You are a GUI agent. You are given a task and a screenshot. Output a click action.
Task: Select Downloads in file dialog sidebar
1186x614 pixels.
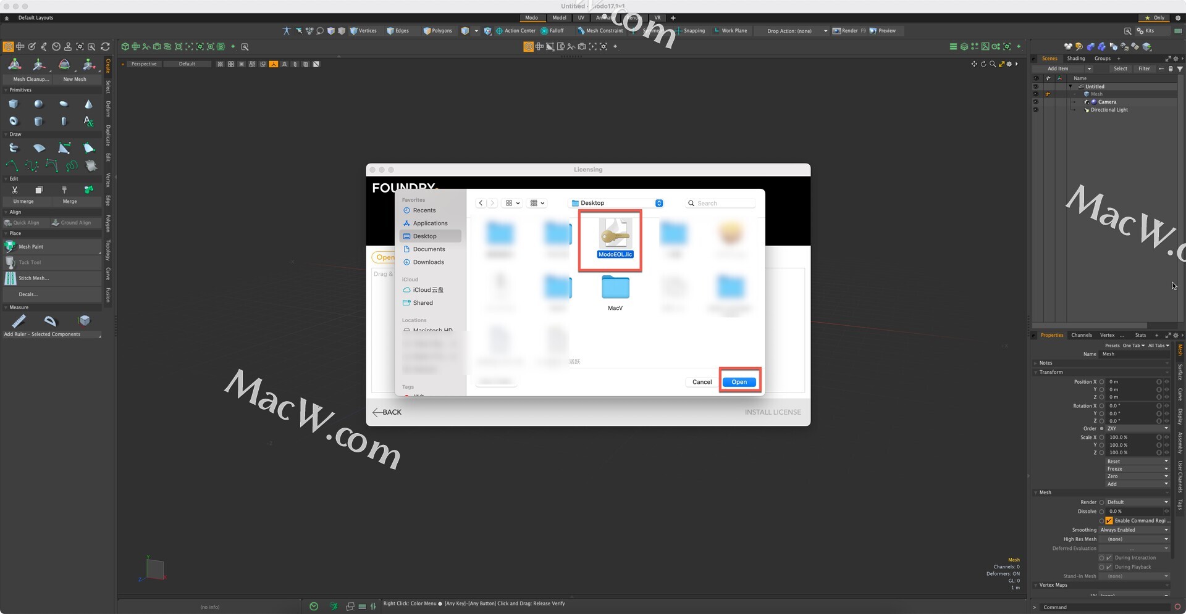pyautogui.click(x=429, y=262)
